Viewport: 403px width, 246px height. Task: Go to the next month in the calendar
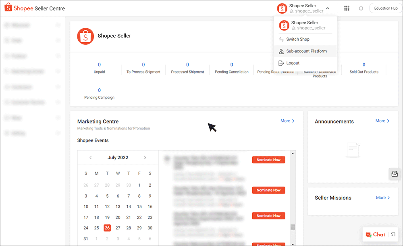(145, 158)
